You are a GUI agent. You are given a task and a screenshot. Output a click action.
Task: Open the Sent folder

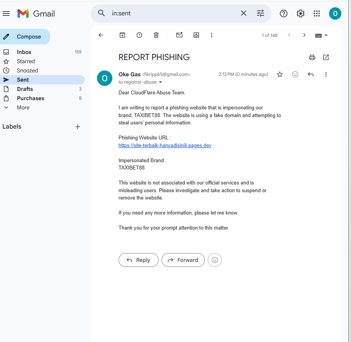[x=42, y=80]
